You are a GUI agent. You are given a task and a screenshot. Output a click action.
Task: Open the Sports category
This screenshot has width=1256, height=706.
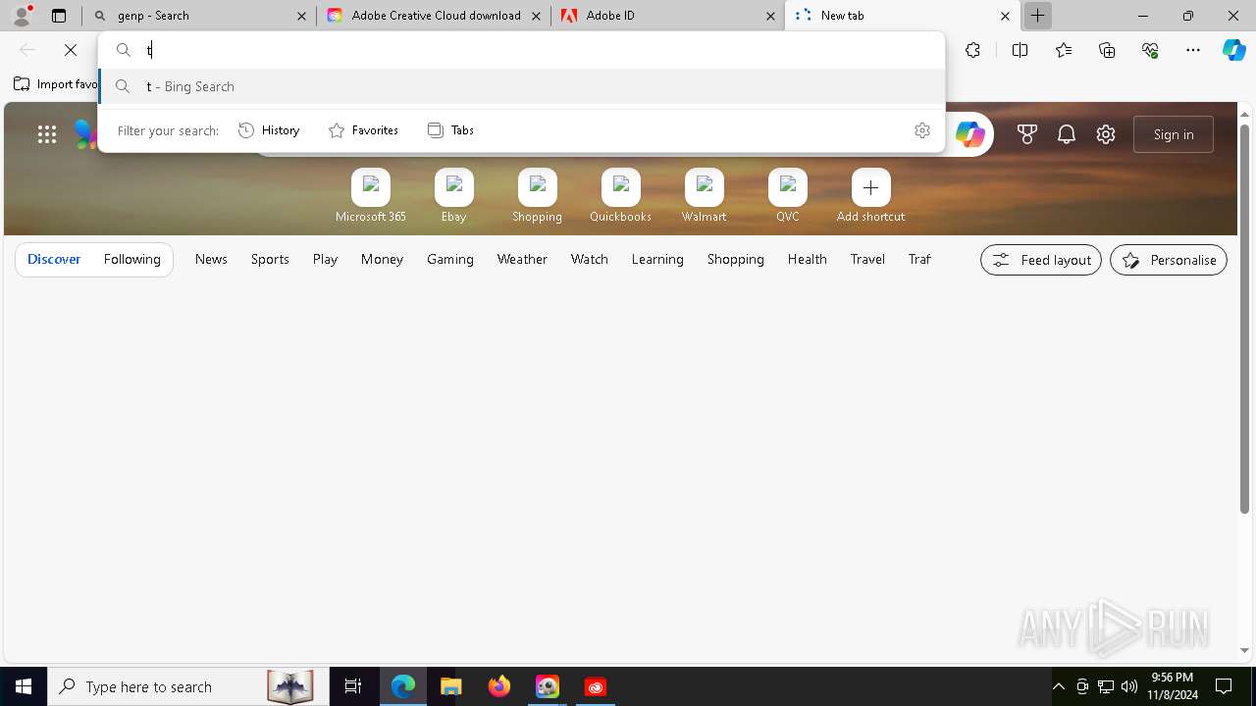[270, 259]
